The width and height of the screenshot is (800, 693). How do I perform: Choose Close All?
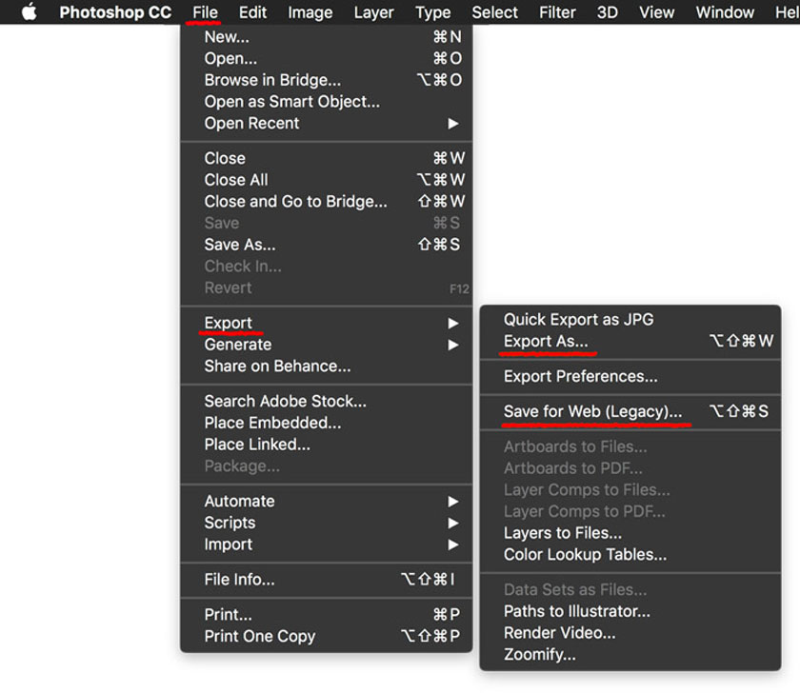327,180
